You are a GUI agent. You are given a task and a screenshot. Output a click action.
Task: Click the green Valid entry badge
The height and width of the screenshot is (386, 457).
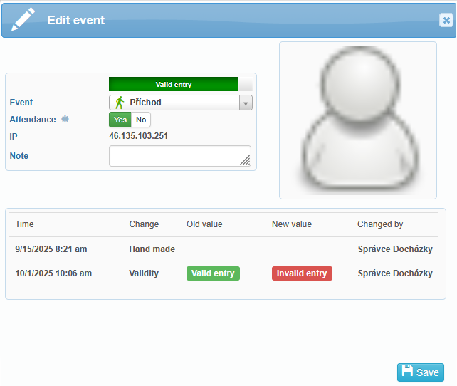tap(213, 273)
